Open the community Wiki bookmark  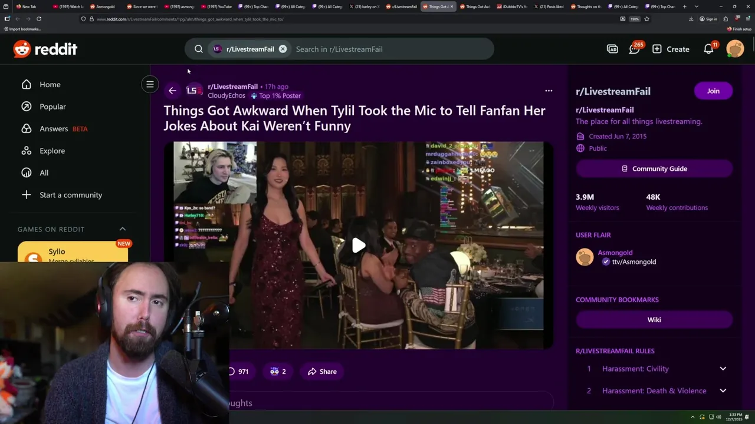(x=654, y=320)
